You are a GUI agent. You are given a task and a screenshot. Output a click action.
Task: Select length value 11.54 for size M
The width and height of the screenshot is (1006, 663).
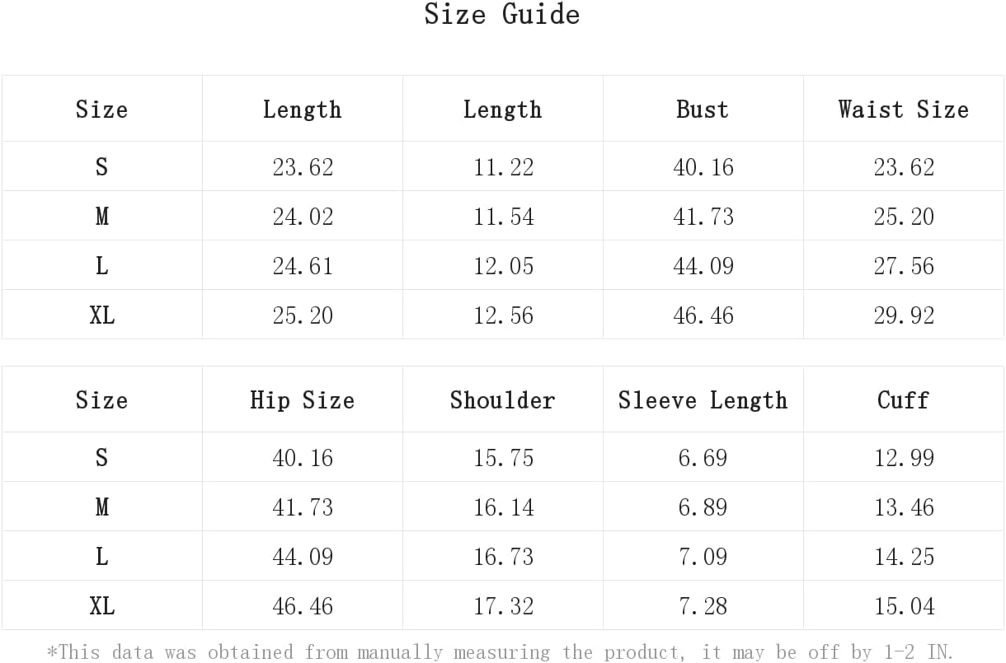pyautogui.click(x=503, y=217)
